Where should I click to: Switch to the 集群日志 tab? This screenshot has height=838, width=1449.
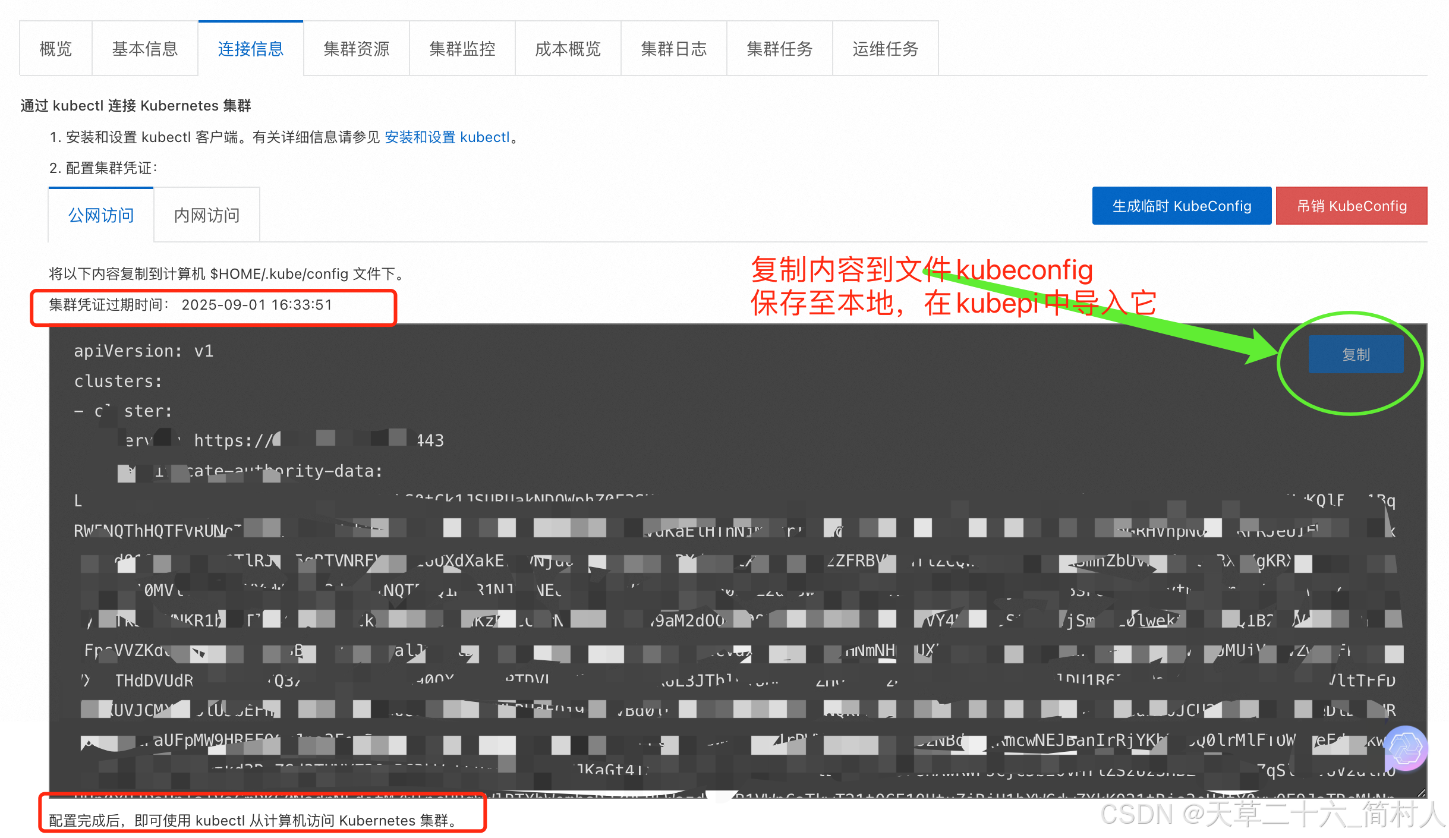point(674,49)
